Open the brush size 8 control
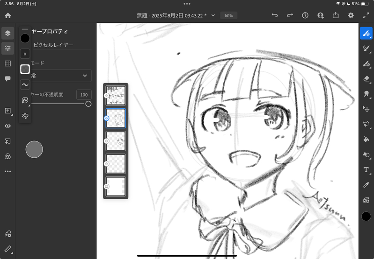The height and width of the screenshot is (259, 374). tap(25, 54)
